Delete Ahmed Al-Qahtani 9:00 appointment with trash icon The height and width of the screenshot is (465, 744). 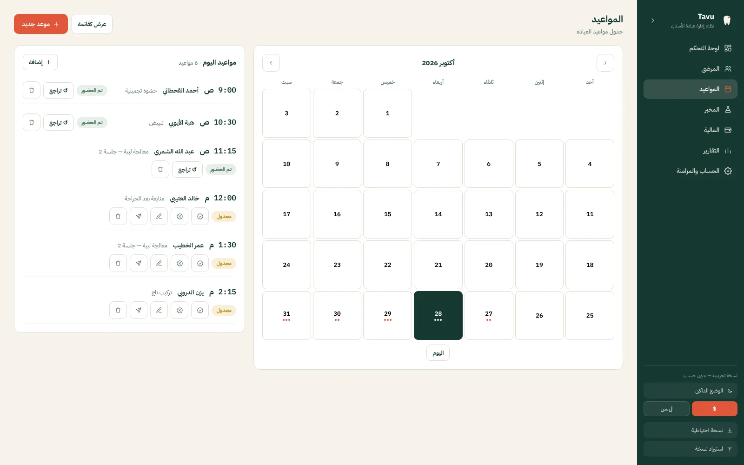(32, 90)
